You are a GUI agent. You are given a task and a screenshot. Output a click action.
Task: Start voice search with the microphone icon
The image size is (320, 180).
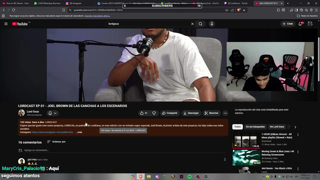click(212, 24)
